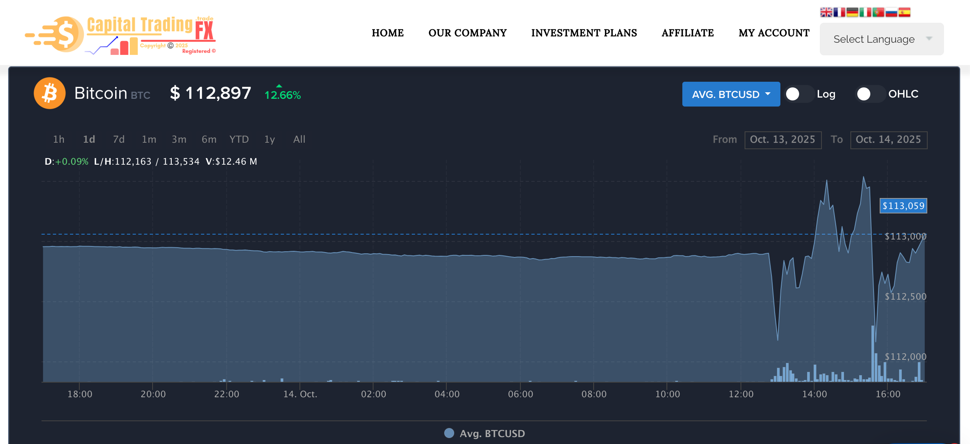
Task: Select the German flag icon
Action: [852, 12]
